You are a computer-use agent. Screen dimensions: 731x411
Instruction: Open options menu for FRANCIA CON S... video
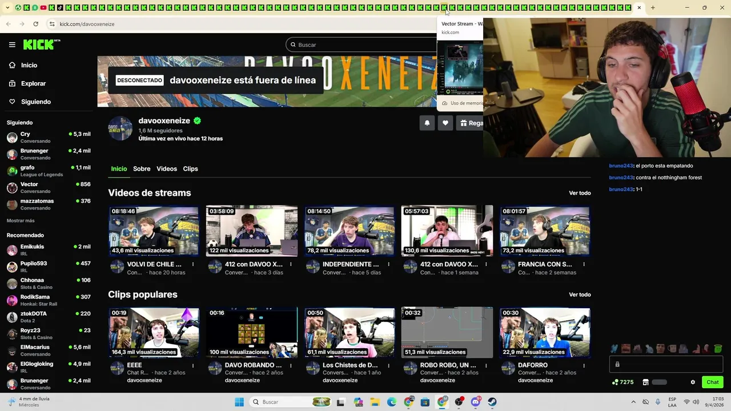584,264
